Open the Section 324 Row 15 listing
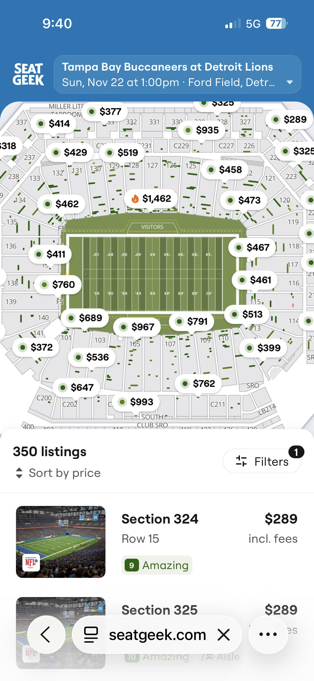The height and width of the screenshot is (681, 314). coord(157,542)
